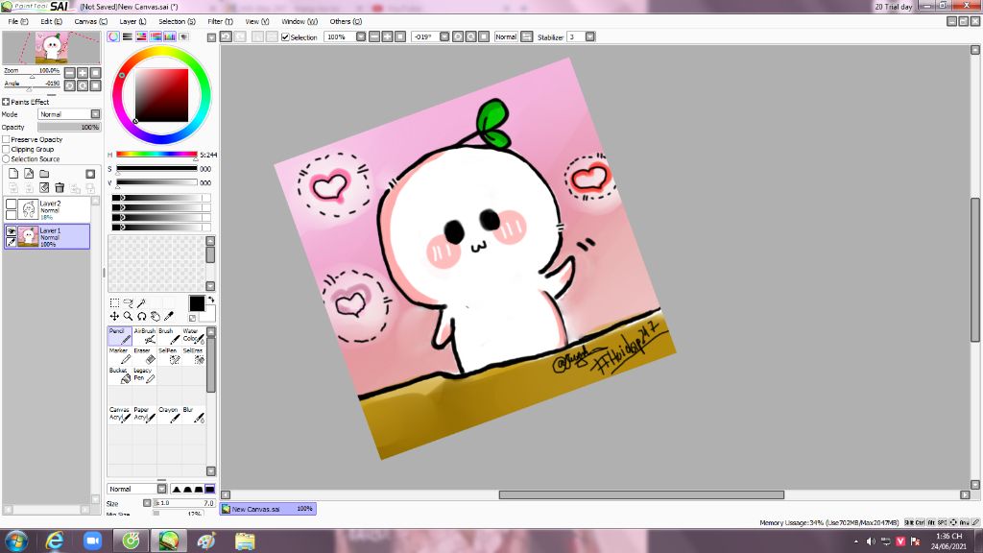The image size is (983, 553).
Task: Activate the rotate view tool
Action: [x=142, y=316]
